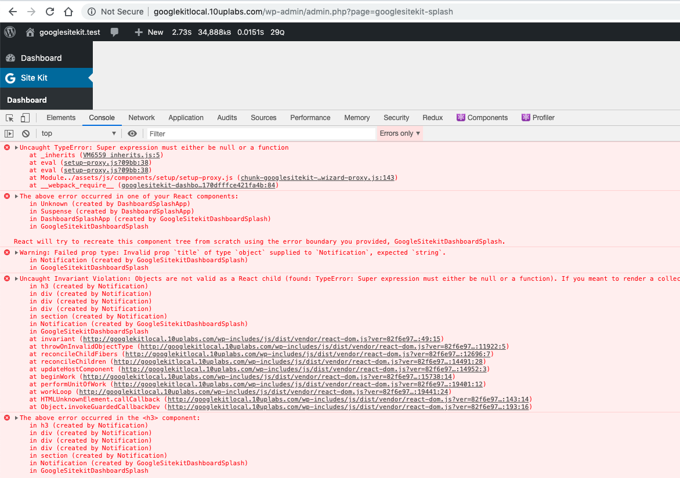This screenshot has height=478, width=680.
Task: Click the red error icon beside Failed prop type
Action: (7, 252)
